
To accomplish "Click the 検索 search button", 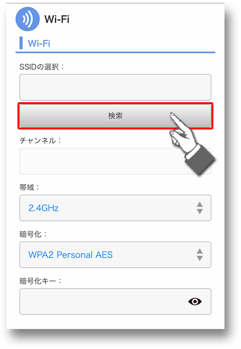I will point(115,116).
